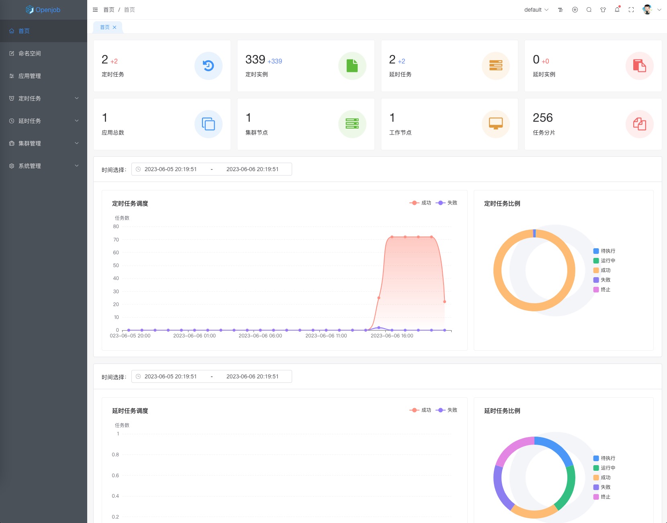This screenshot has height=523, width=667.
Task: Click clock icon in first time range picker
Action: [x=138, y=169]
